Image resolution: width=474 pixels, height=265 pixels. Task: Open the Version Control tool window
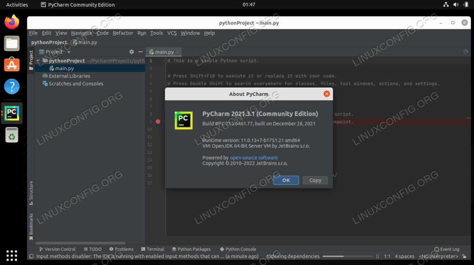57,249
